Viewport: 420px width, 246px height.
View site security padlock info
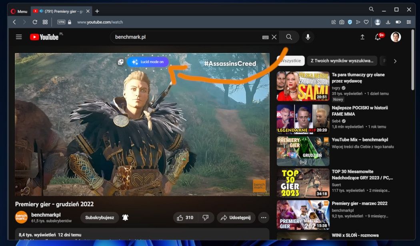[x=70, y=22]
